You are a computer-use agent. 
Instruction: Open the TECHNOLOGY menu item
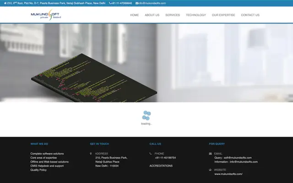click(196, 15)
